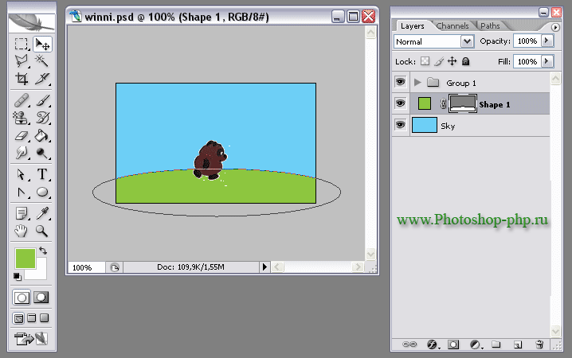Toggle lock all padlock icon

[x=465, y=60]
